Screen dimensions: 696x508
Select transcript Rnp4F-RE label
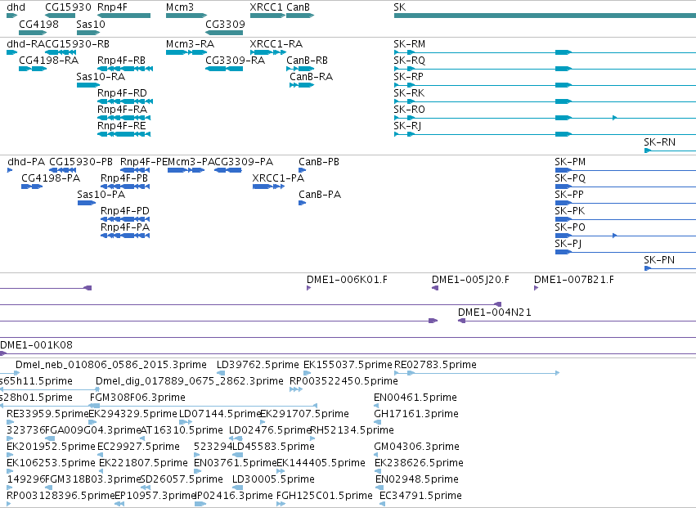(x=122, y=126)
